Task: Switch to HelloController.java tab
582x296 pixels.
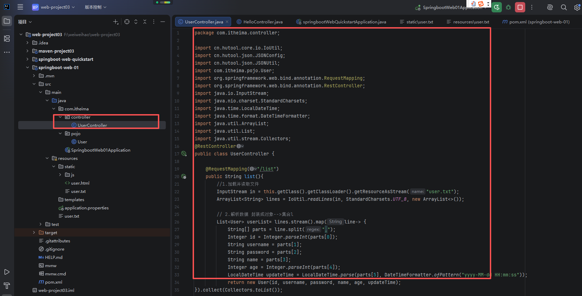Action: tap(260, 22)
